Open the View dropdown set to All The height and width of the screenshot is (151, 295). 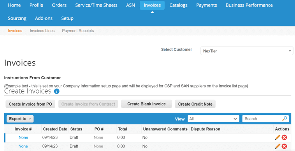point(213,119)
